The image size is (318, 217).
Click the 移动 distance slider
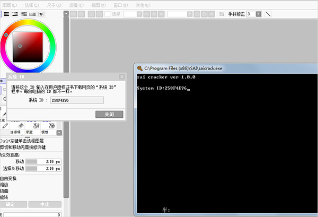point(32,161)
